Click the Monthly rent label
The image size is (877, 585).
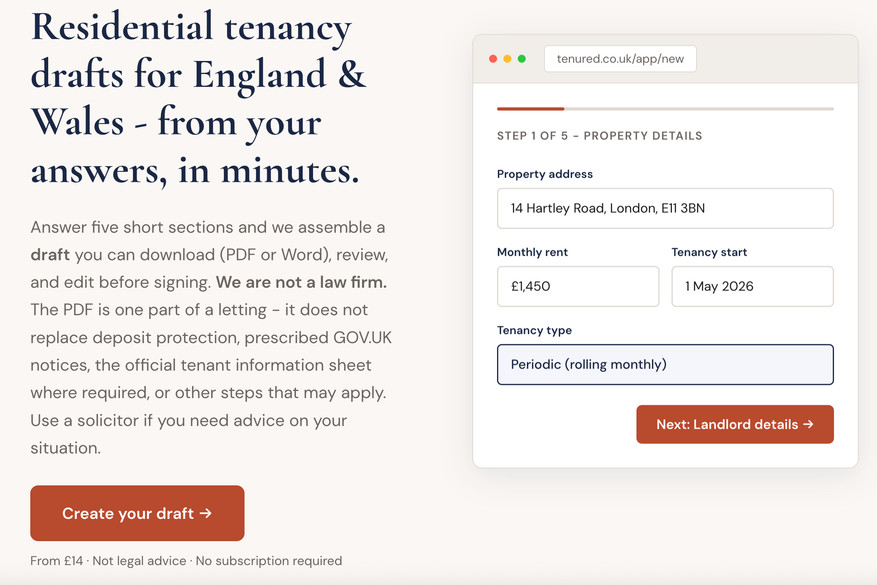tap(532, 252)
